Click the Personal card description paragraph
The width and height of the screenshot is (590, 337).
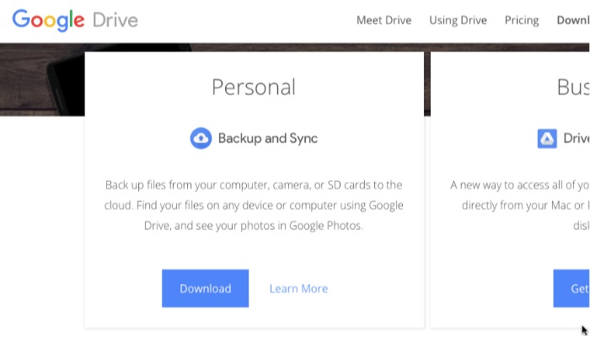[x=254, y=205]
